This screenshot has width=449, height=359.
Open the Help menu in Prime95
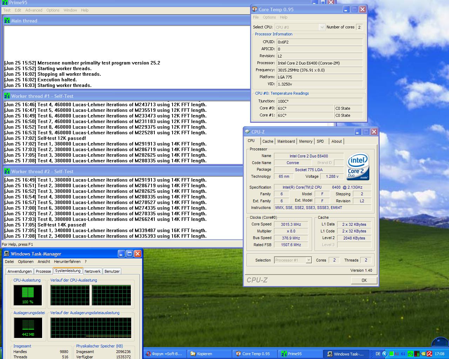[85, 10]
